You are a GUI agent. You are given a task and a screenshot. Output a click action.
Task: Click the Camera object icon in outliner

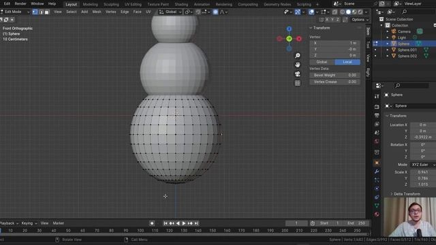coord(394,31)
